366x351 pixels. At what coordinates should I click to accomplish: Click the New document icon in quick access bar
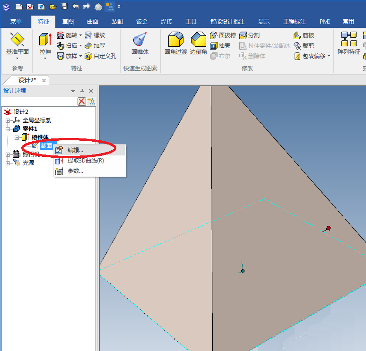(x=18, y=7)
